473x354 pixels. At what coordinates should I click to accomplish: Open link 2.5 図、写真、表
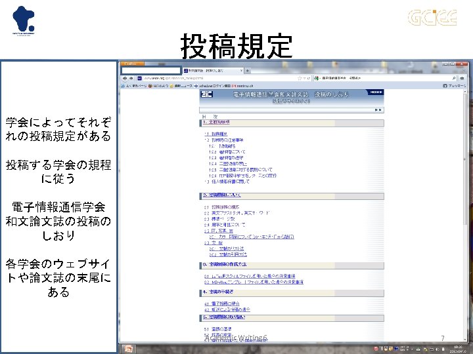click(218, 231)
